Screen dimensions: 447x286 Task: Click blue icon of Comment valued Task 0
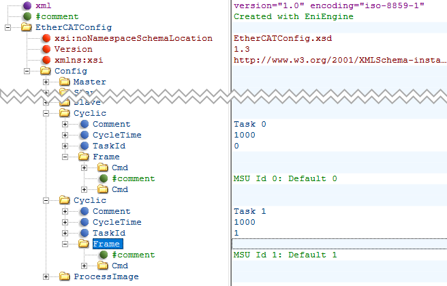pos(84,124)
